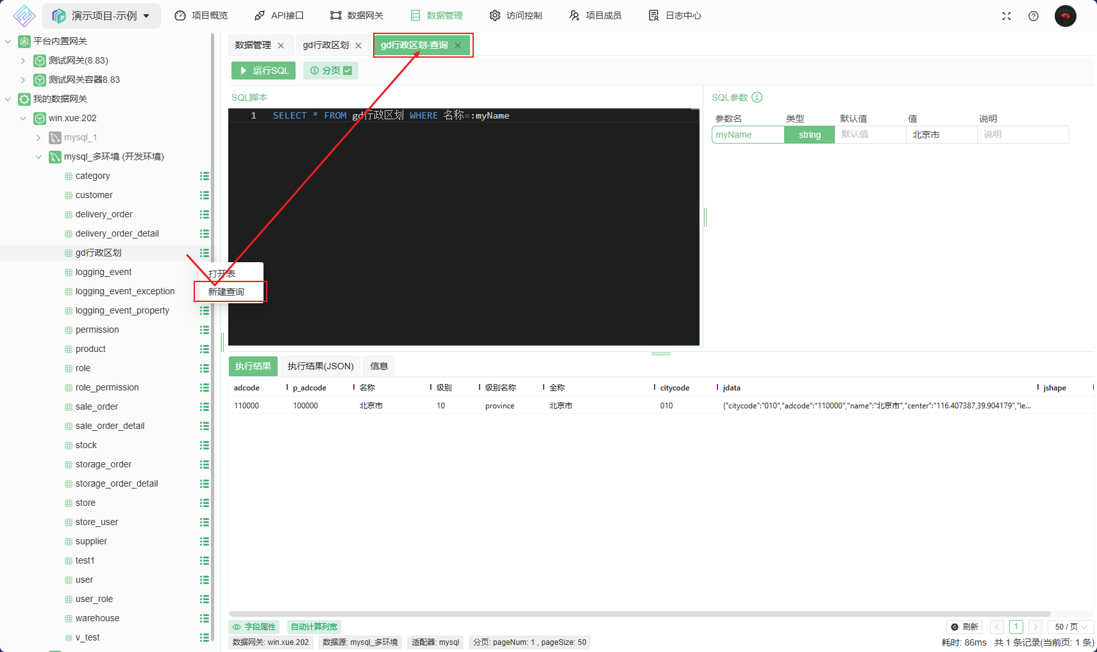1097x652 pixels.
Task: Click the 值 input field containing 北京市
Action: tap(940, 135)
